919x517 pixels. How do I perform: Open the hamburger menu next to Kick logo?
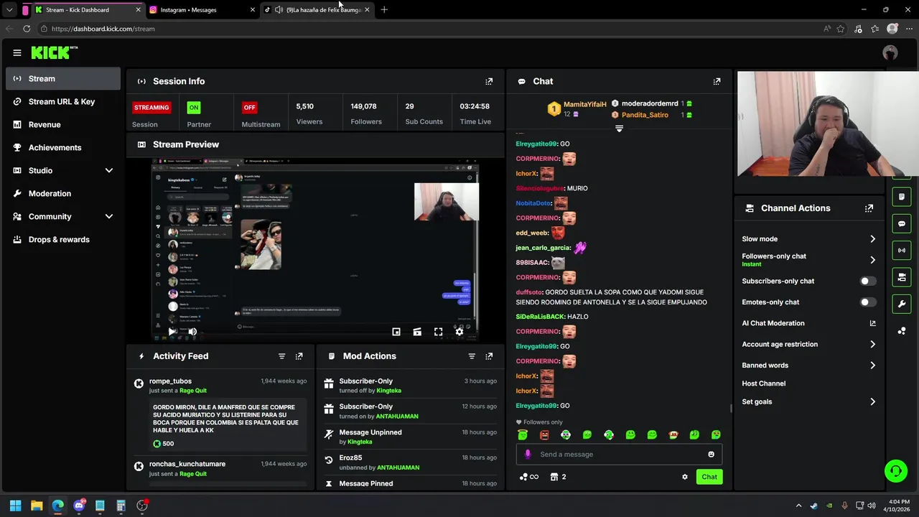pyautogui.click(x=17, y=52)
